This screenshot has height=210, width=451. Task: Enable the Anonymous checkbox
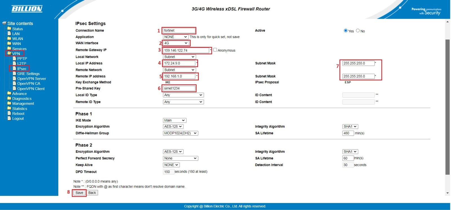point(215,50)
